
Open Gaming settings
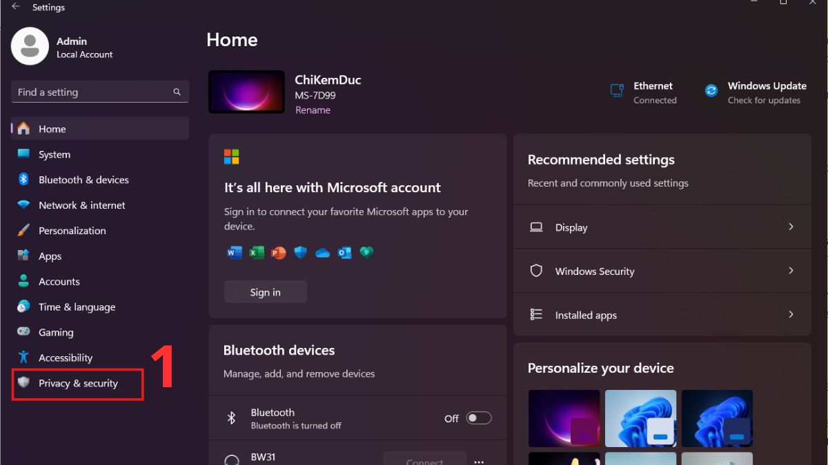(x=56, y=332)
